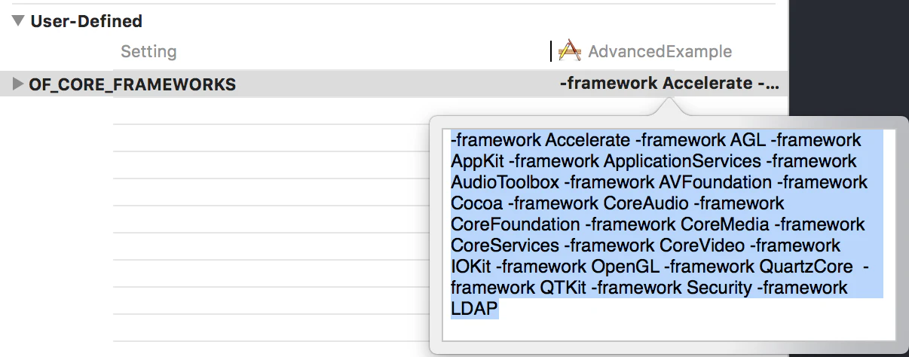
Task: Click the word QuartzCore in the popover
Action: pos(806,267)
